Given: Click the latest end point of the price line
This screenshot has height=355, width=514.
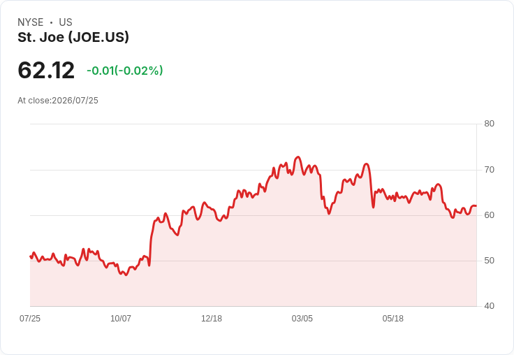Looking at the screenshot, I should (x=476, y=205).
